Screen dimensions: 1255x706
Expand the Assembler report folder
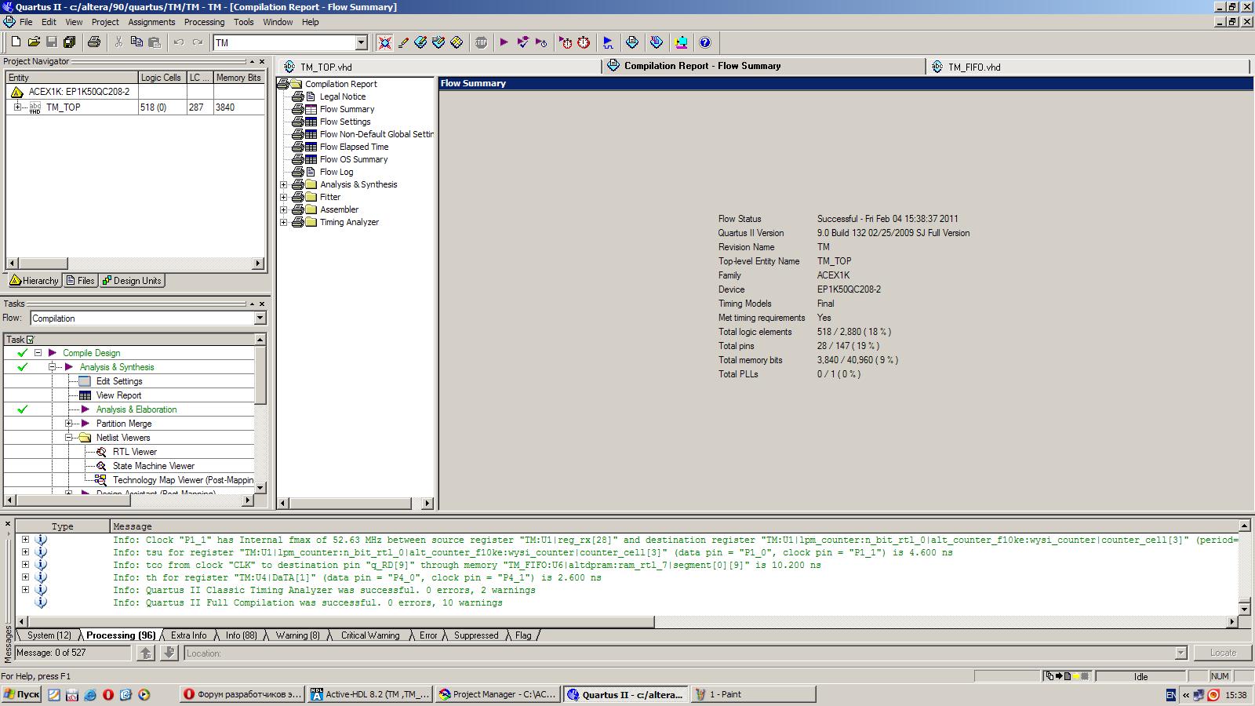pyautogui.click(x=284, y=209)
